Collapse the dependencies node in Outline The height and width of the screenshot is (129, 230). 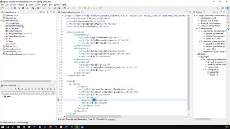tap(197, 28)
